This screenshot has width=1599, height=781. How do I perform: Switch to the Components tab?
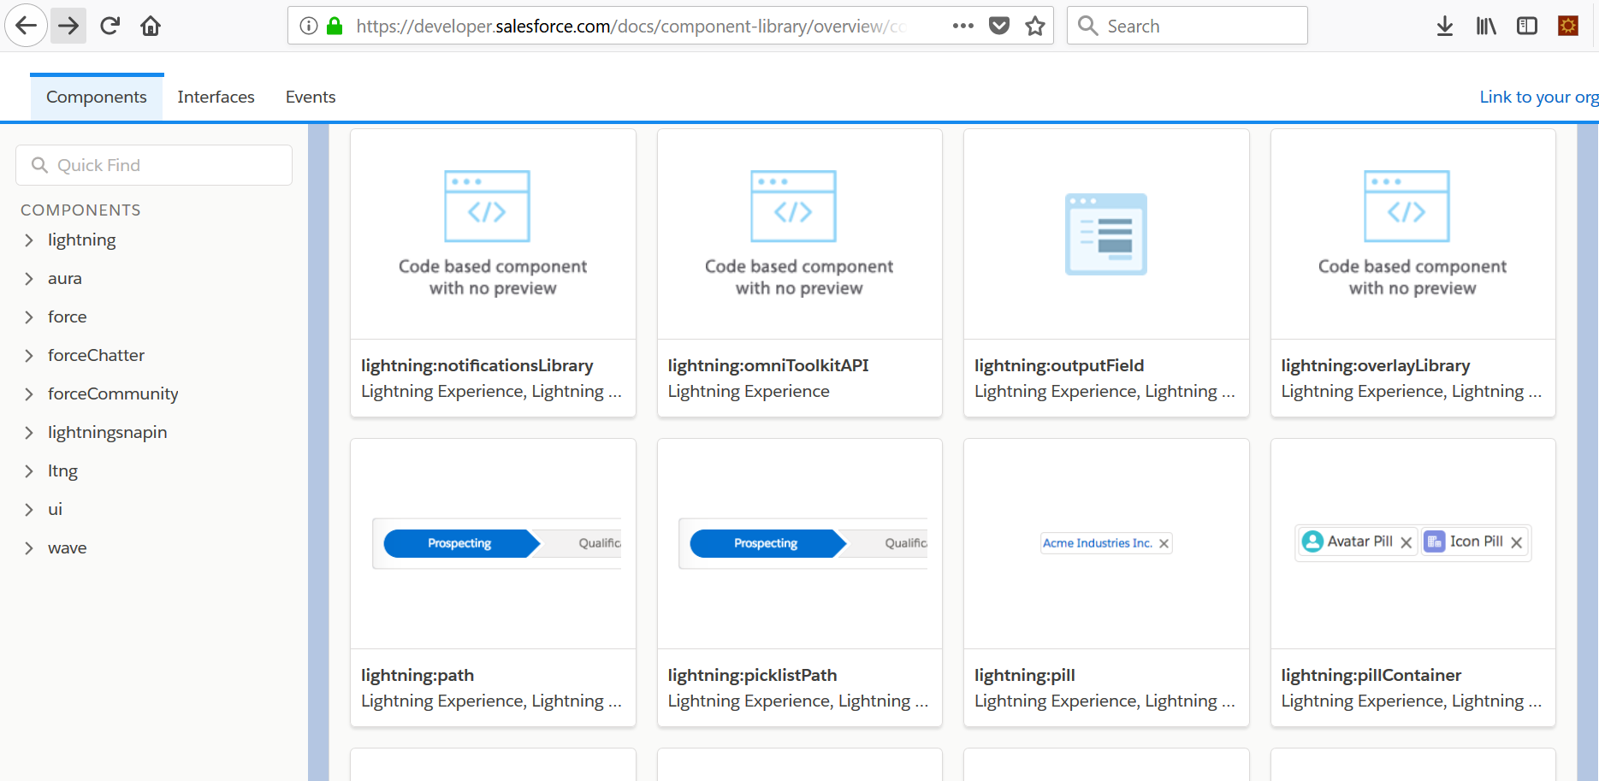click(x=97, y=97)
